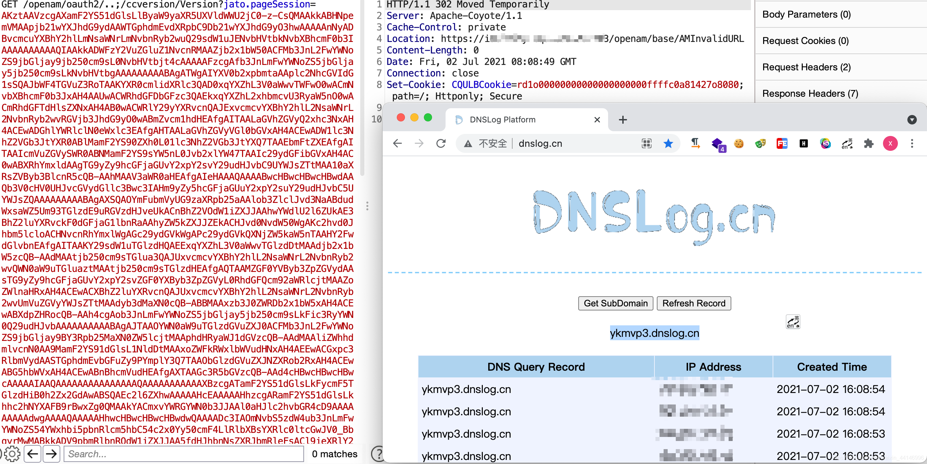
Task: Go forward in Chrome
Action: pyautogui.click(x=419, y=144)
